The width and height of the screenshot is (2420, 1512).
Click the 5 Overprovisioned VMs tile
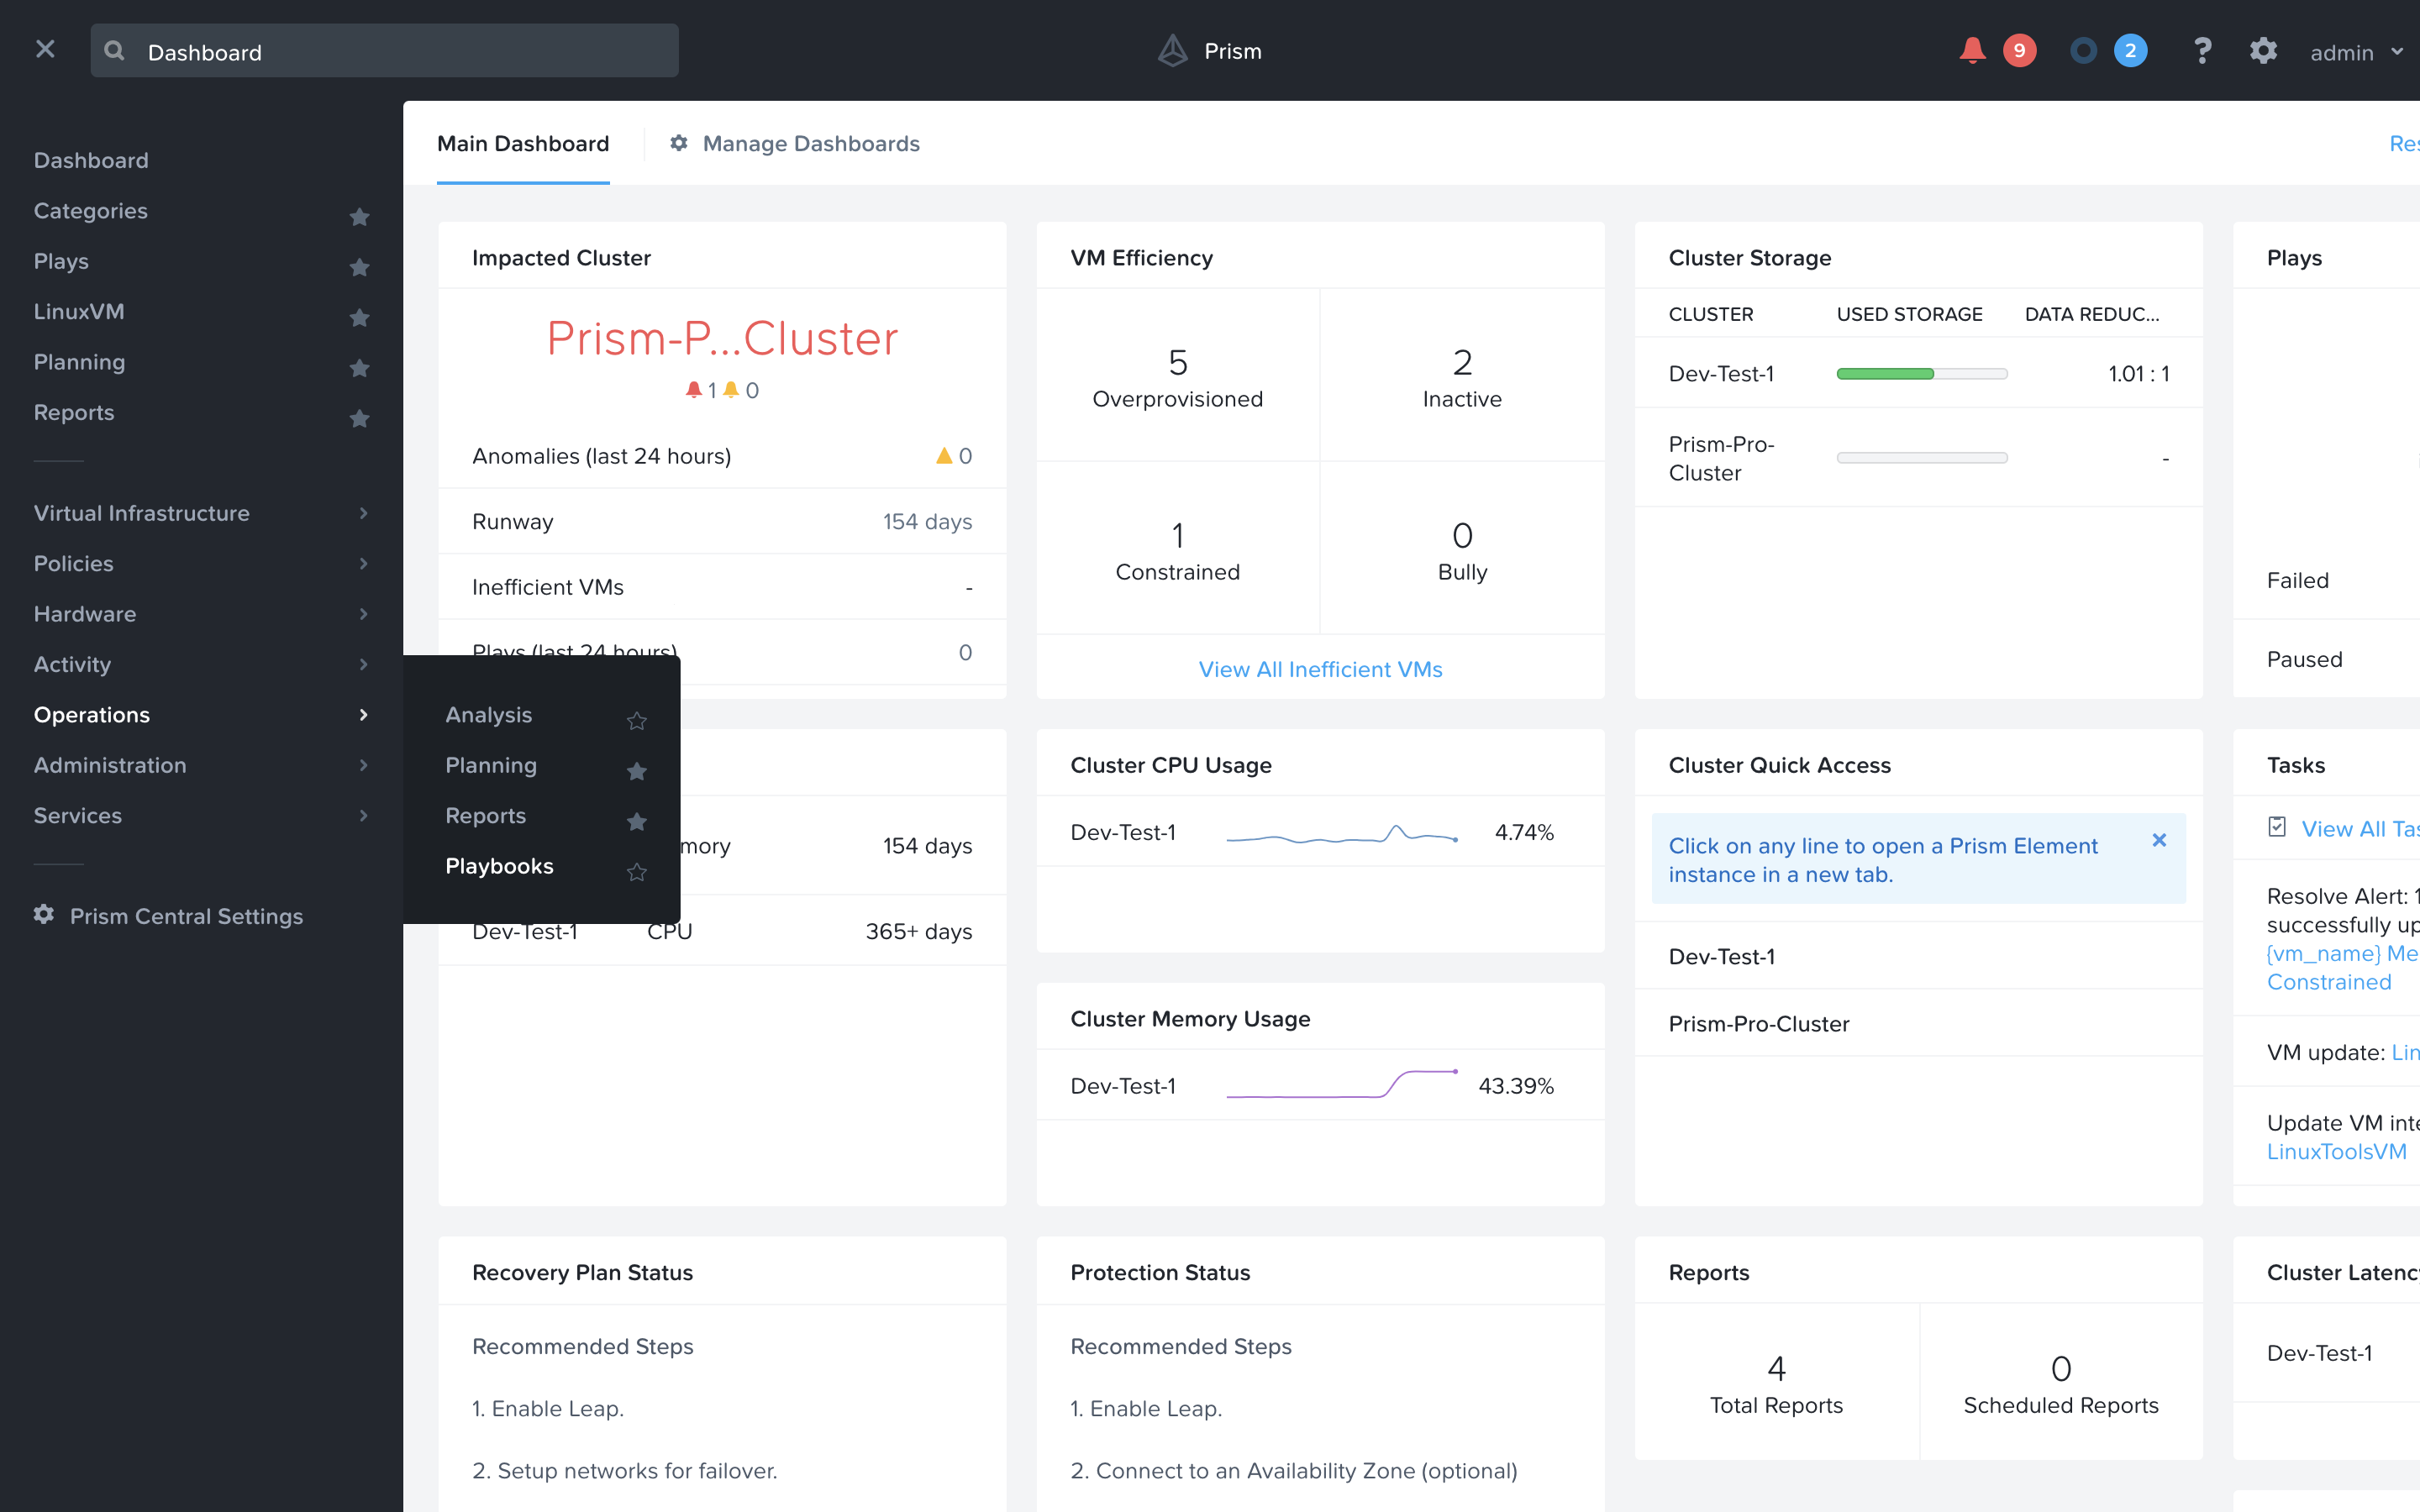[1178, 375]
